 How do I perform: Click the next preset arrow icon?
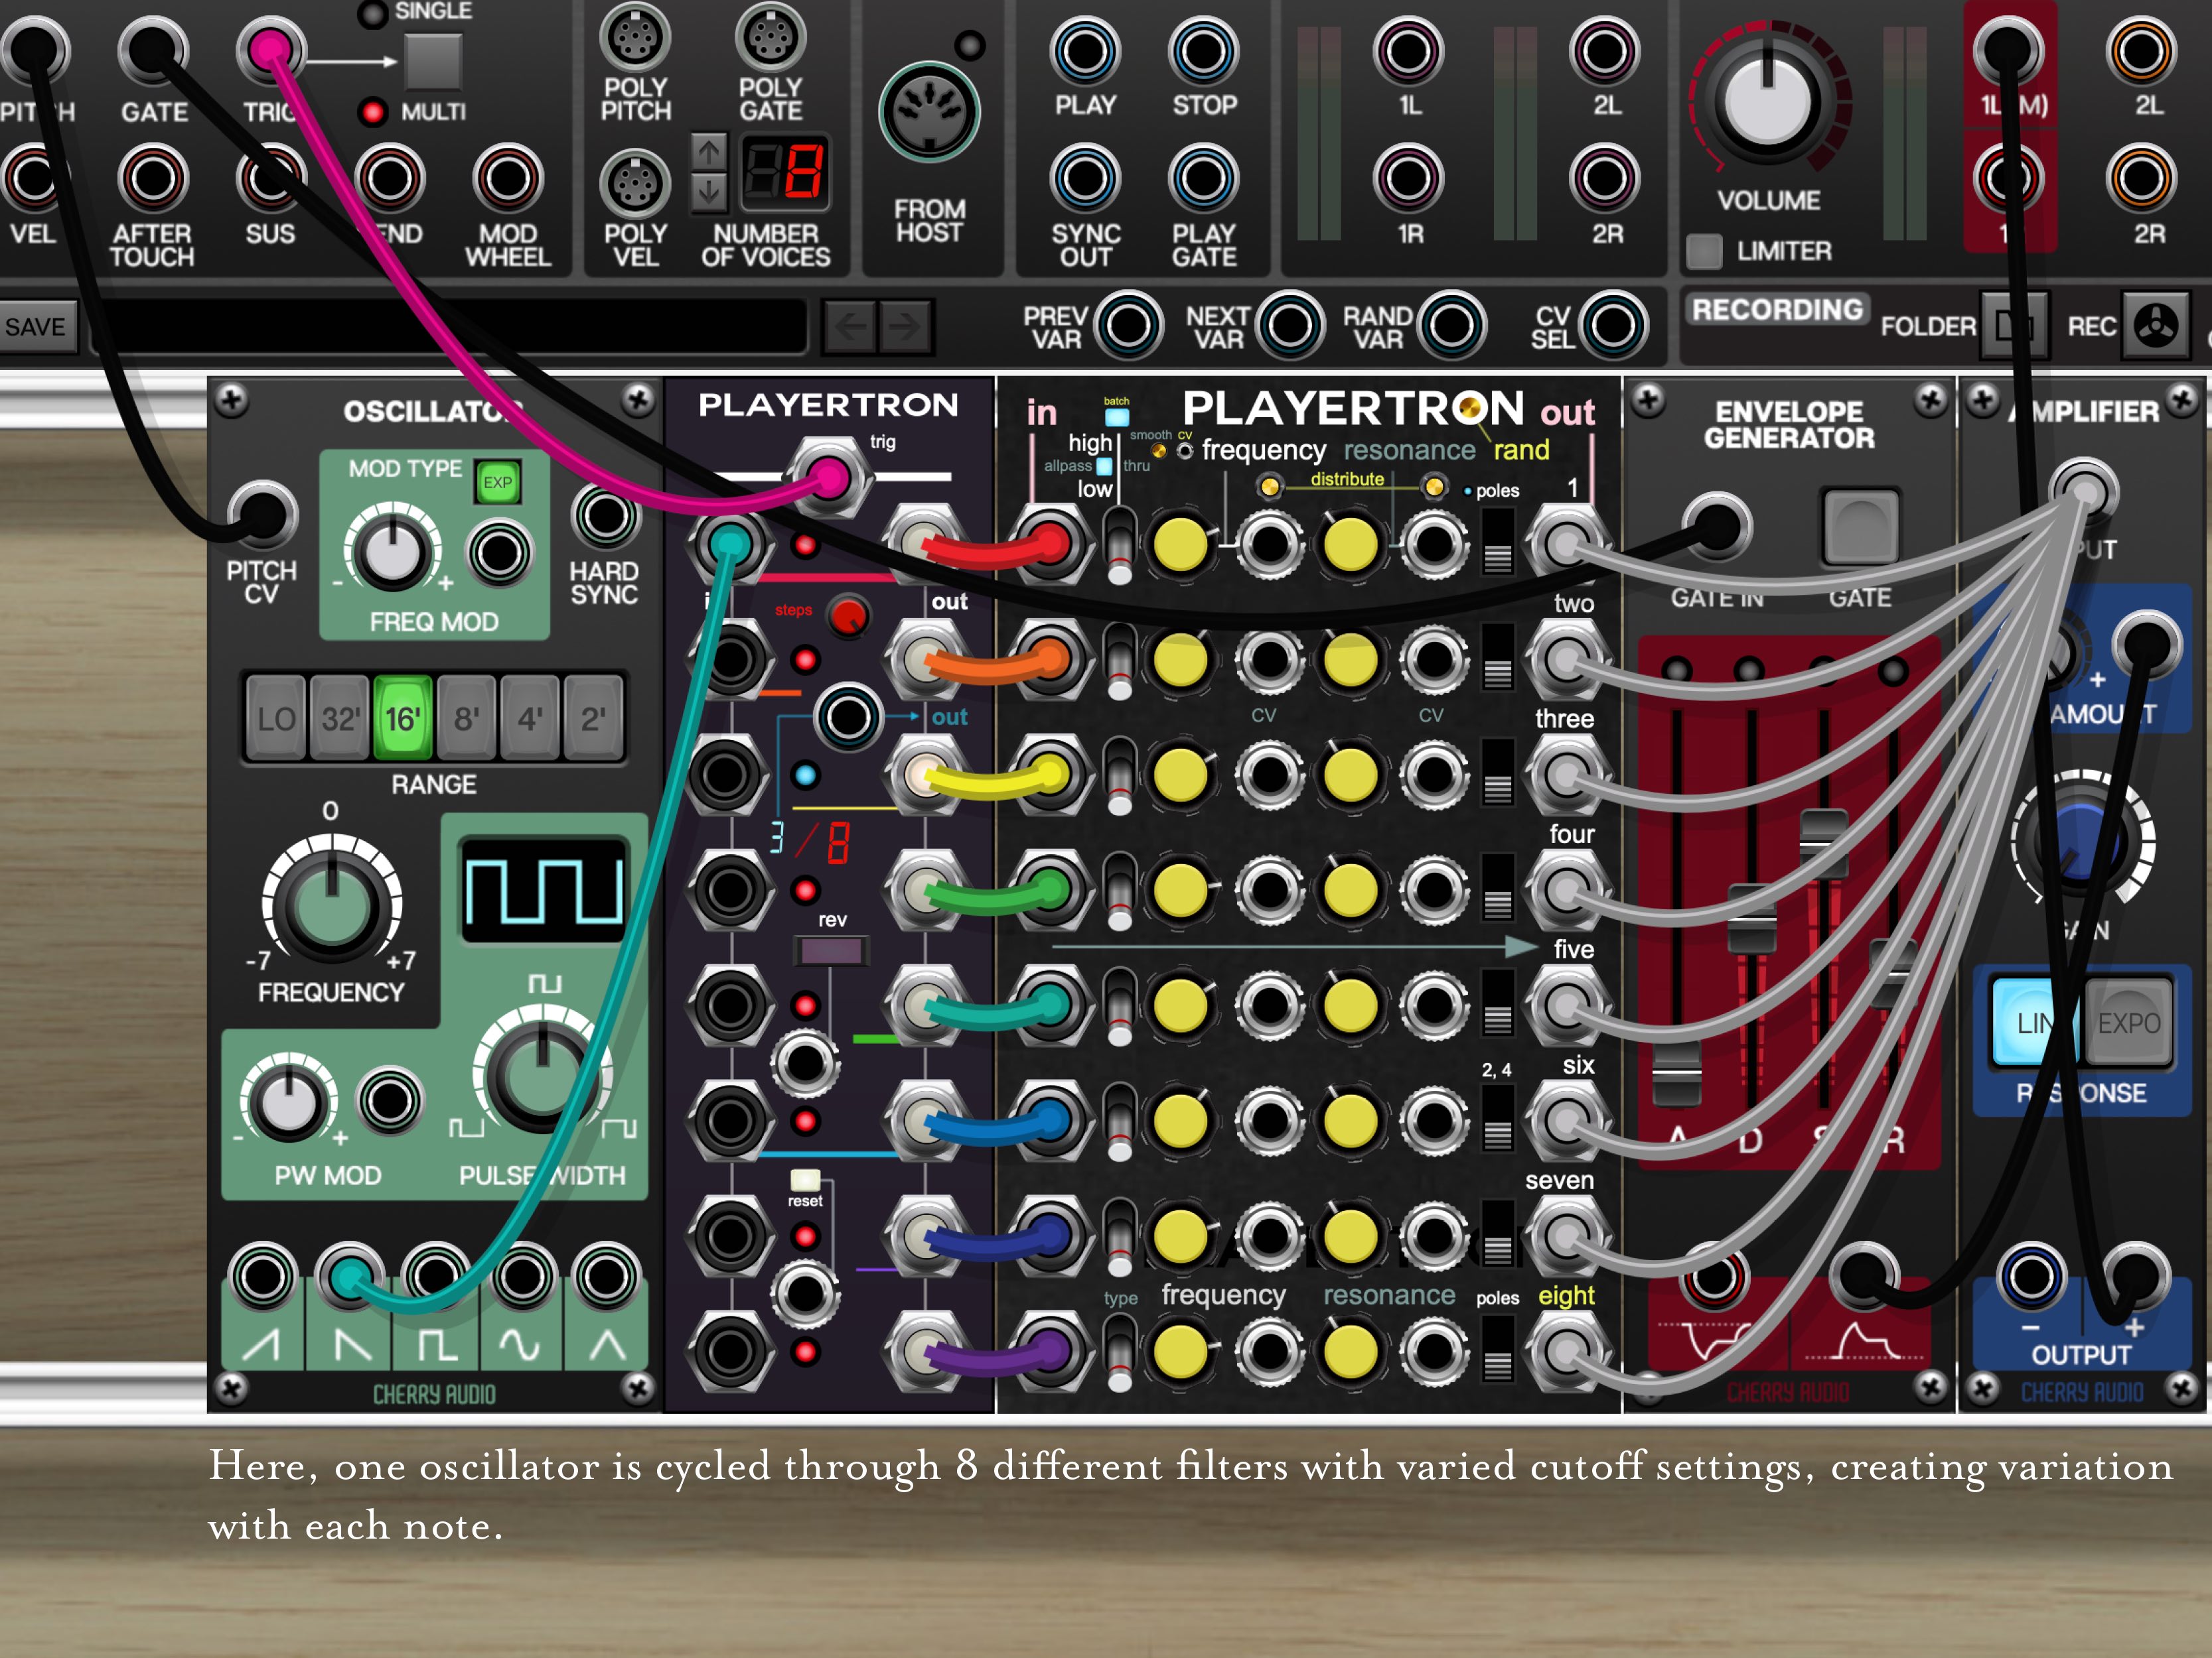tap(905, 326)
